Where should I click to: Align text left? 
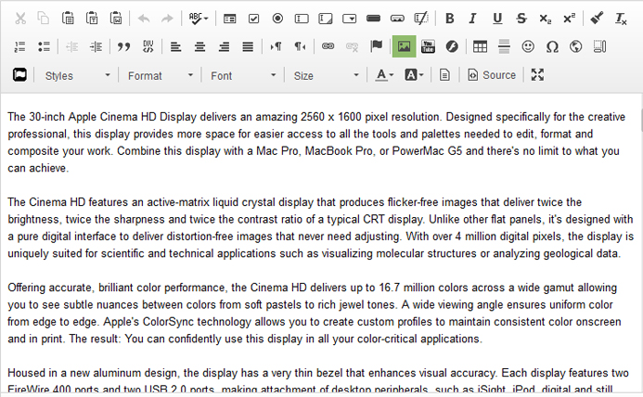(175, 46)
